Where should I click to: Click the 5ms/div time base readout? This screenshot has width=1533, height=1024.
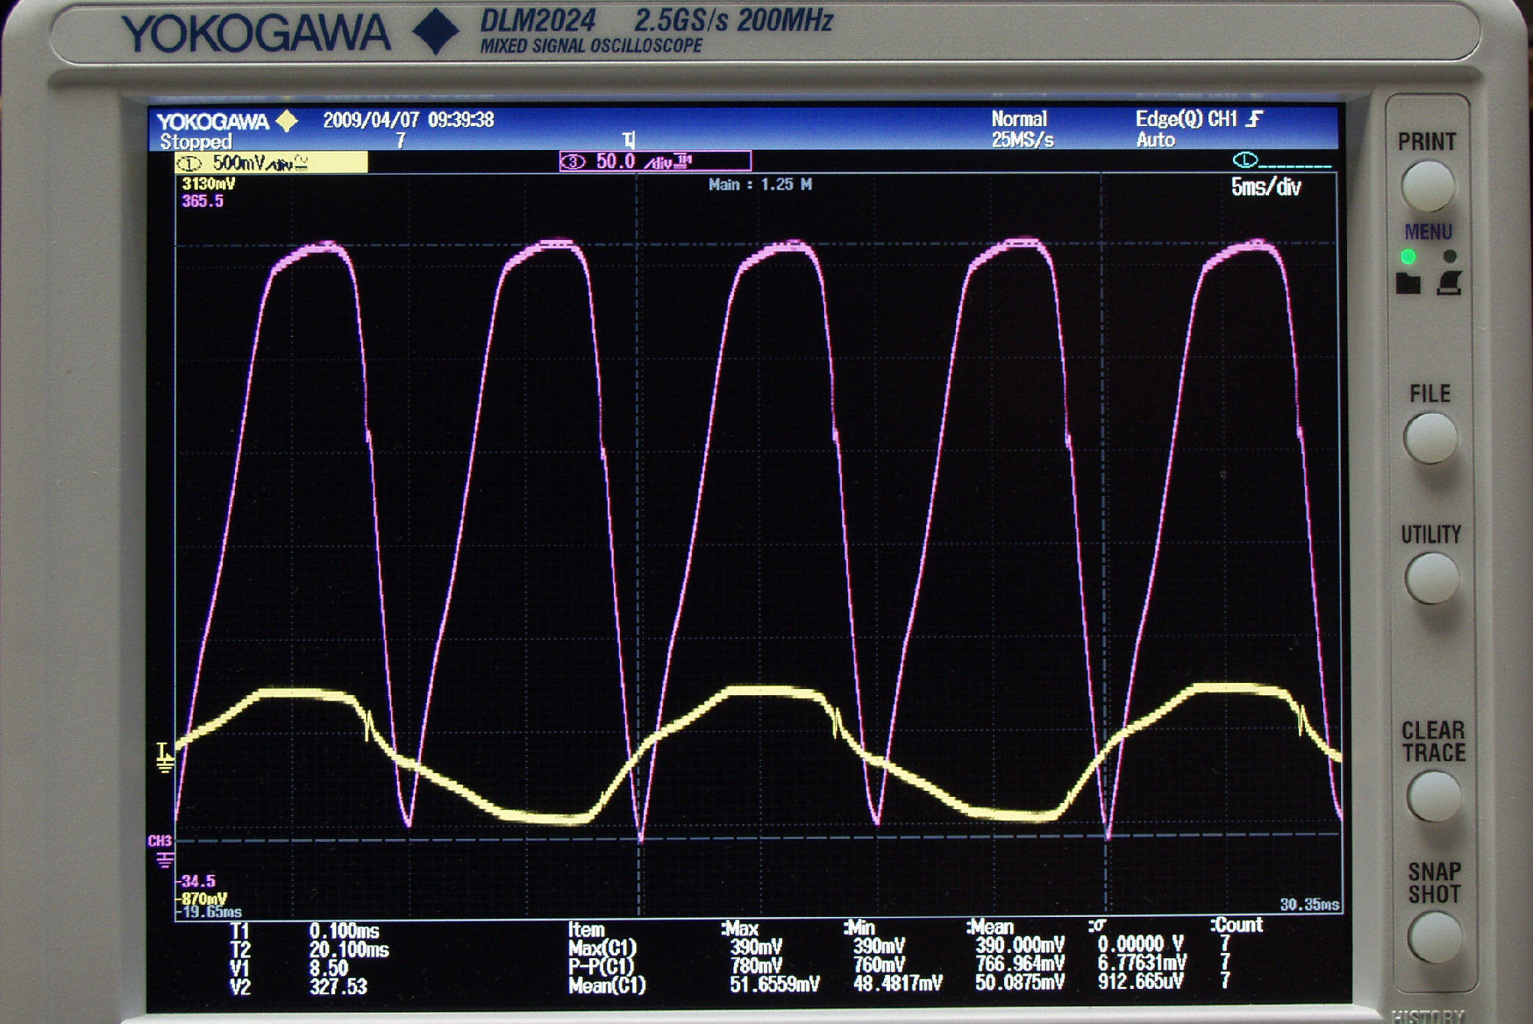click(1265, 187)
